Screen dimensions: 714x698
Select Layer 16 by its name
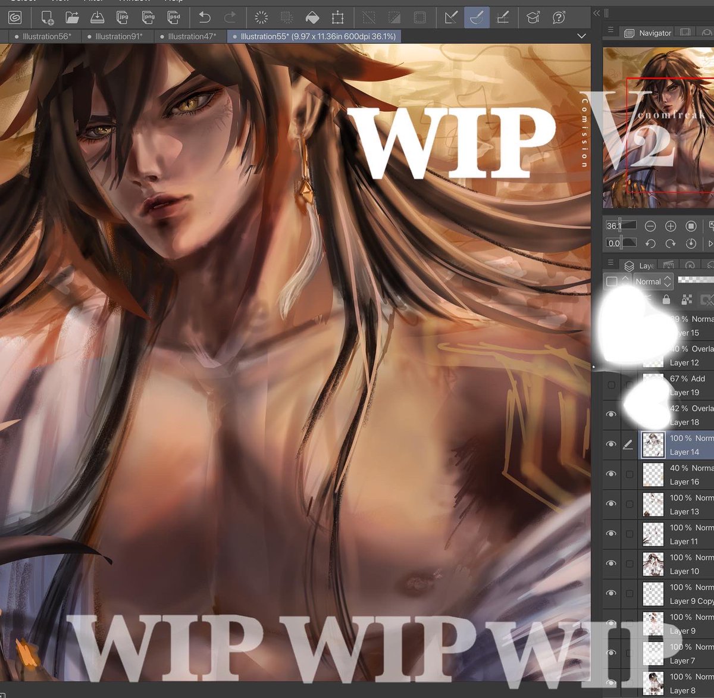tap(684, 482)
